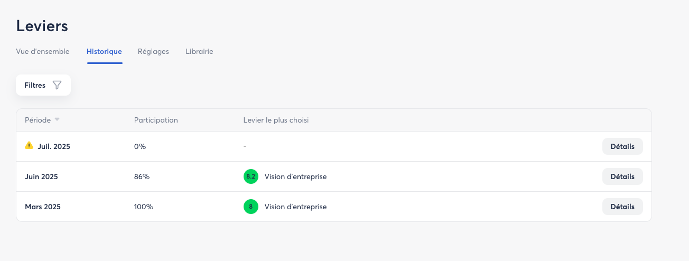Image resolution: width=689 pixels, height=261 pixels.
Task: Go to the Librairie tab
Action: click(199, 51)
